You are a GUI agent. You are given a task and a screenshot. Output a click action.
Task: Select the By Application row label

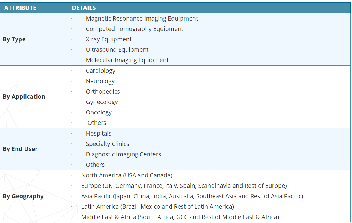(x=24, y=97)
